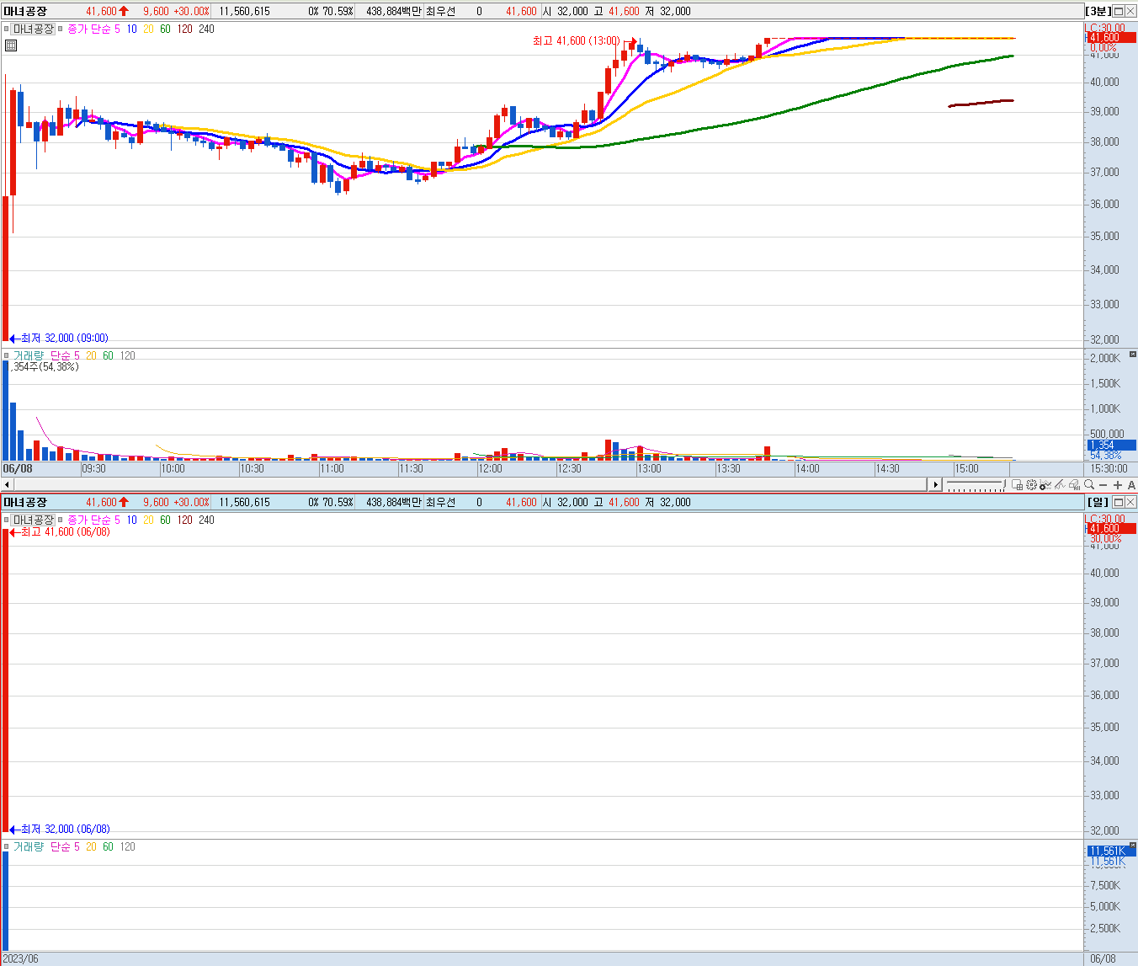This screenshot has width=1138, height=966.
Task: Click the dark-red 120 moving-average legend, upper chart
Action: (x=184, y=29)
